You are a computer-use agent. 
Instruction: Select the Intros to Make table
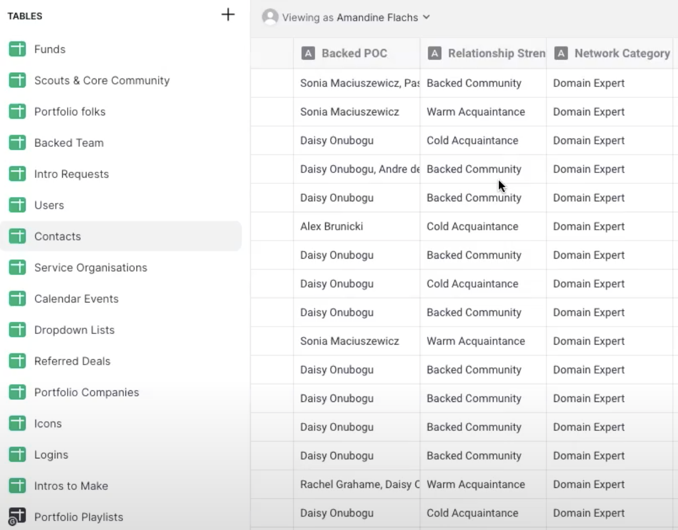pyautogui.click(x=71, y=486)
